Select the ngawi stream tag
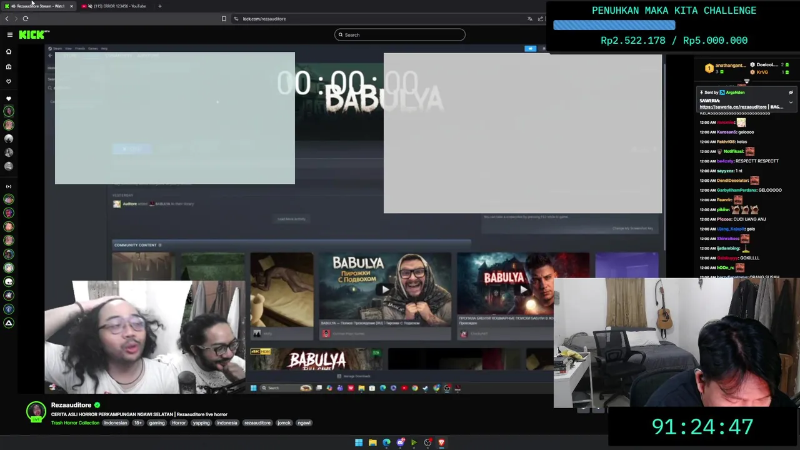 (x=304, y=423)
